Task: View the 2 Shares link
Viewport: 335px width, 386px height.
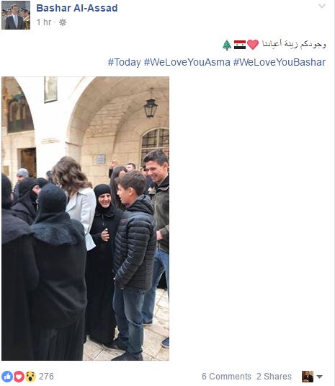Action: [274, 377]
